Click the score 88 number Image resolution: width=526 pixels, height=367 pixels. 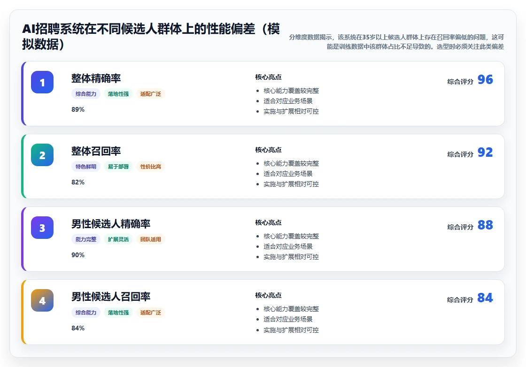click(485, 225)
